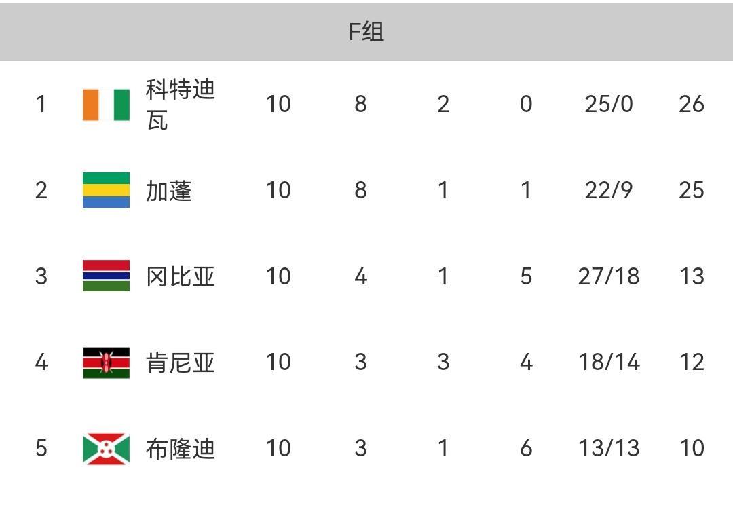Open team 加蓬 name link
This screenshot has height=518, width=733.
point(168,191)
